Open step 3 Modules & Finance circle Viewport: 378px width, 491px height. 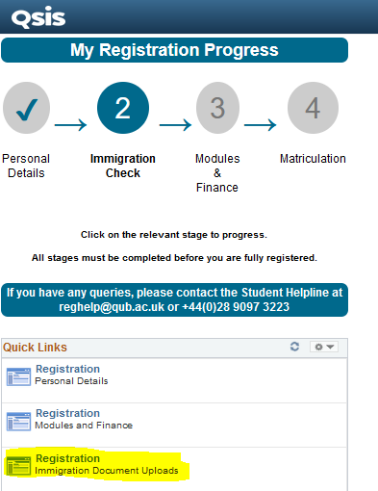pos(217,108)
